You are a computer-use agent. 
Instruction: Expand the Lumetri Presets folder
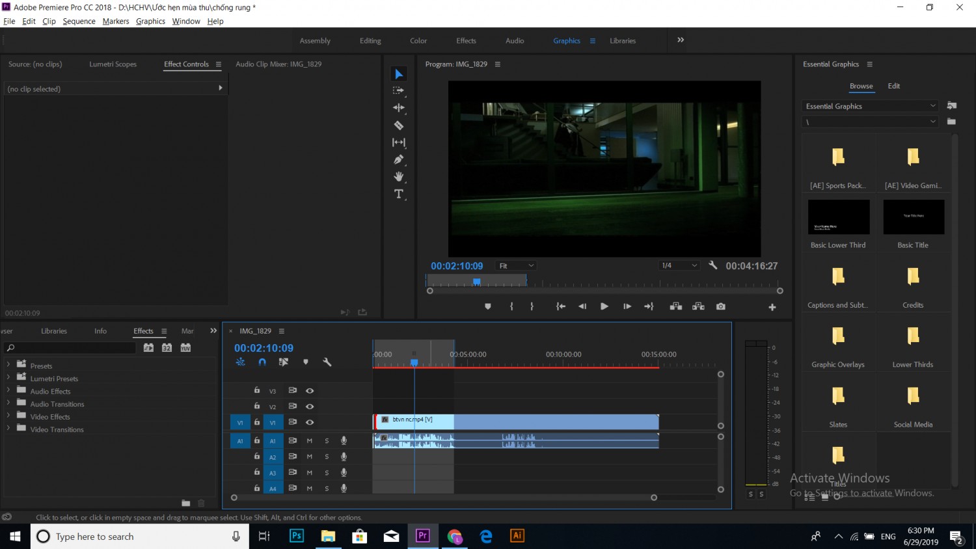[8, 378]
